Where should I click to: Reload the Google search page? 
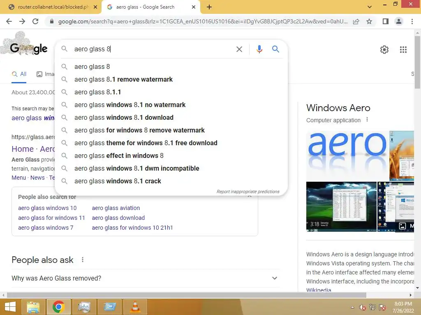pos(35,21)
